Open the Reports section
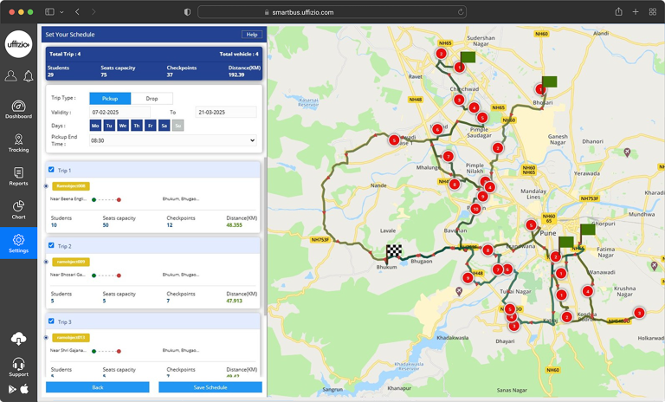 click(18, 176)
